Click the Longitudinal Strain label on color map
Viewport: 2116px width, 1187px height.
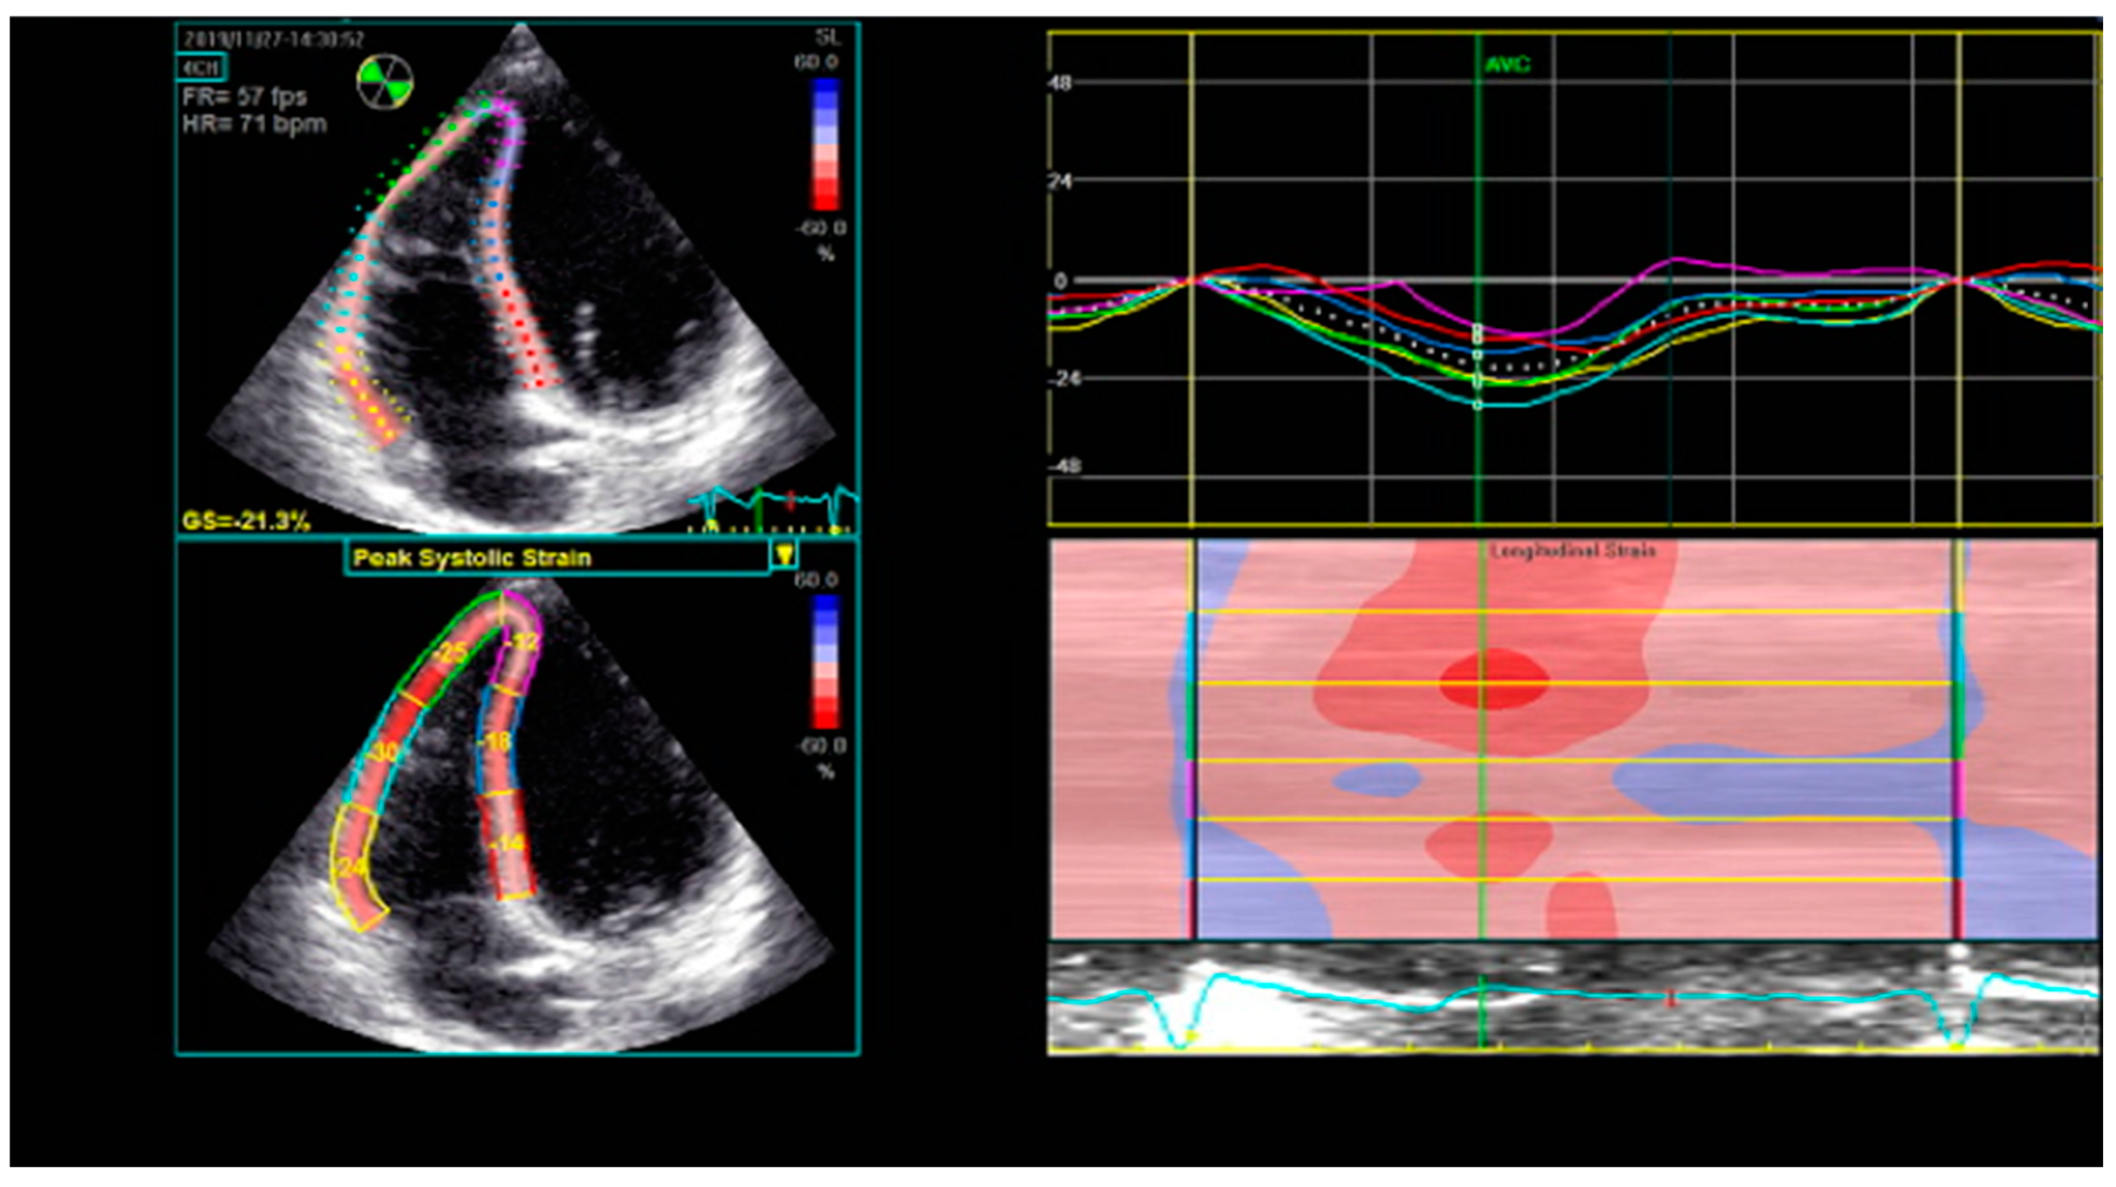1572,551
